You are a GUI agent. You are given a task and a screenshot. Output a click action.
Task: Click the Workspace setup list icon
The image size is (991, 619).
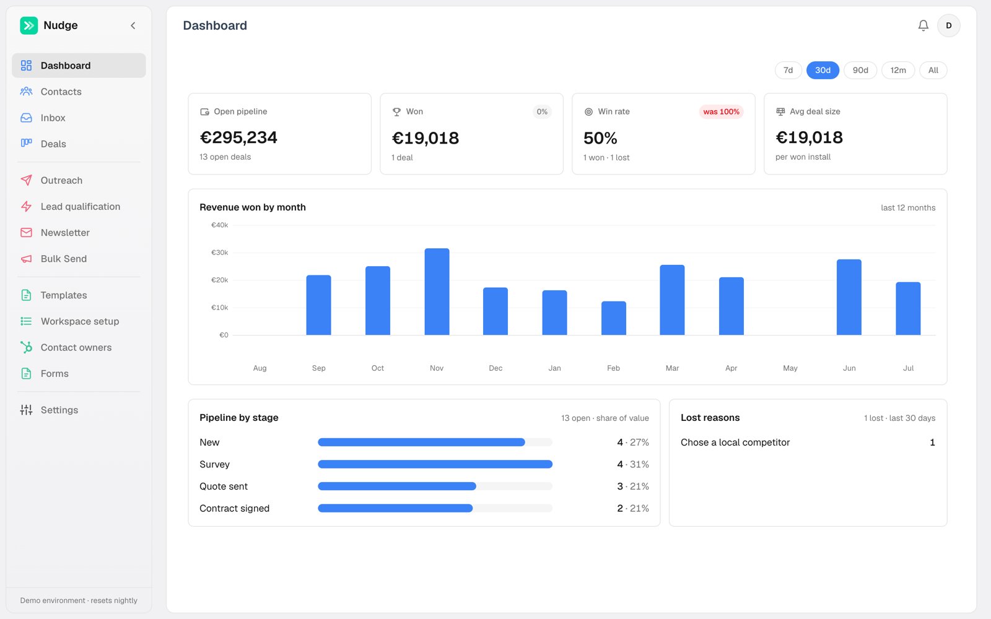26,321
